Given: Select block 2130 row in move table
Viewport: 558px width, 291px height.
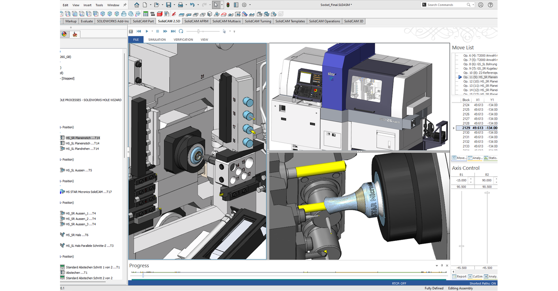Looking at the screenshot, I should 478,133.
